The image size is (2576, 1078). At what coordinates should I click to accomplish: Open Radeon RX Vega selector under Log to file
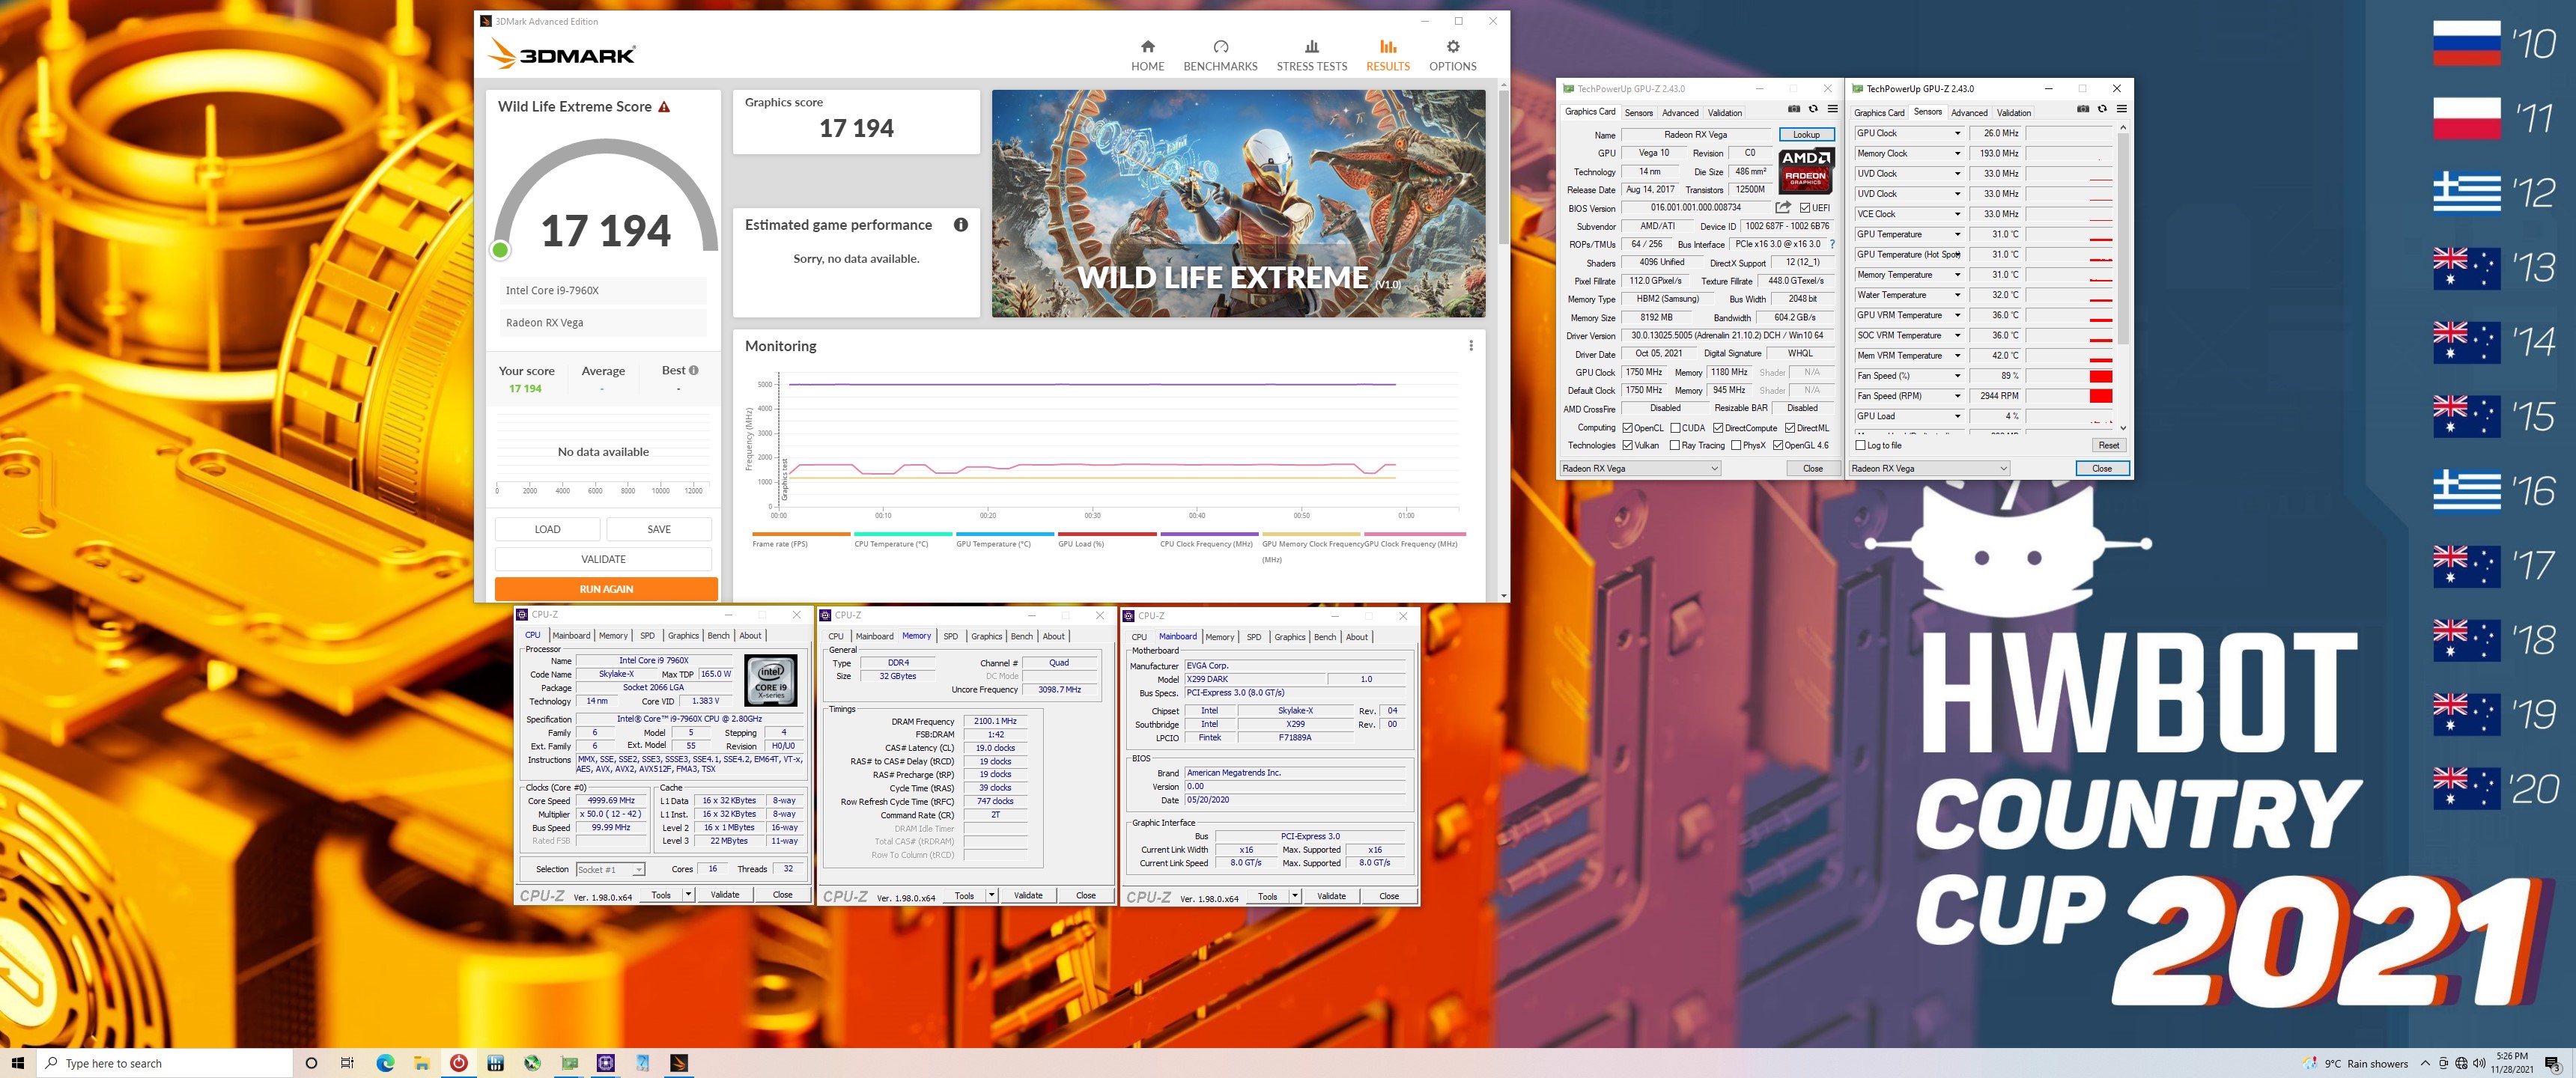[x=1929, y=469]
